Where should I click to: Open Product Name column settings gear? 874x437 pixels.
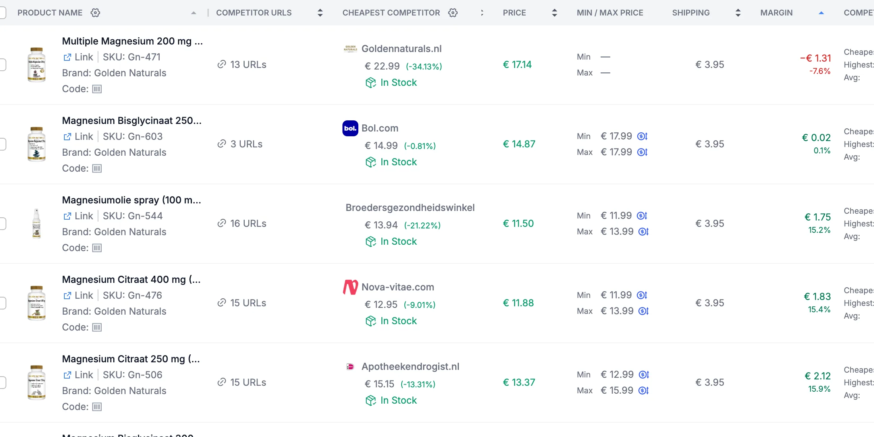tap(95, 13)
